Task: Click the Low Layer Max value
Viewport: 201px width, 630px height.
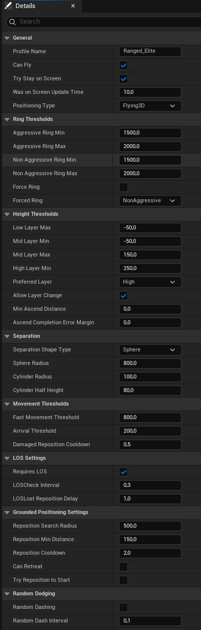Action: [150, 228]
